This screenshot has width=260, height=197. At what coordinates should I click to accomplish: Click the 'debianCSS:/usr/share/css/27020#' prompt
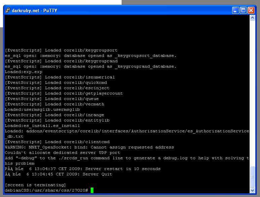click(x=46, y=190)
